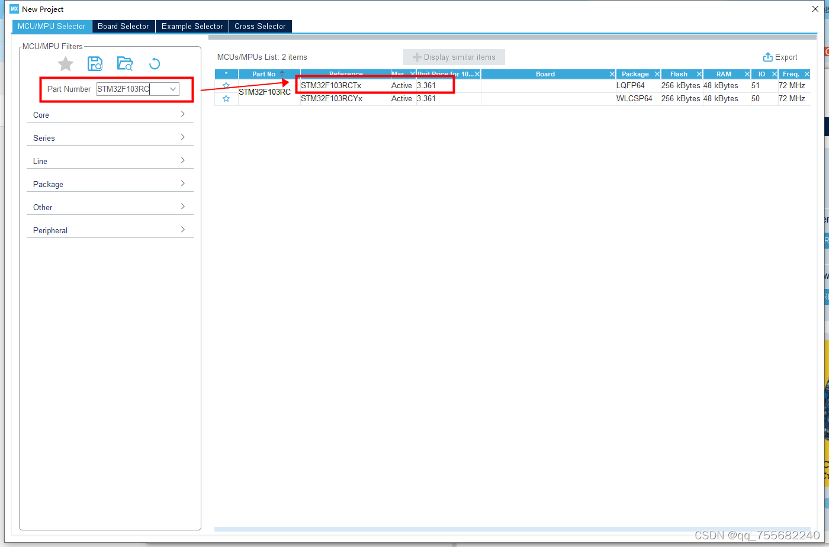Expand the Core filter section
This screenshot has height=547, width=829.
click(x=110, y=115)
